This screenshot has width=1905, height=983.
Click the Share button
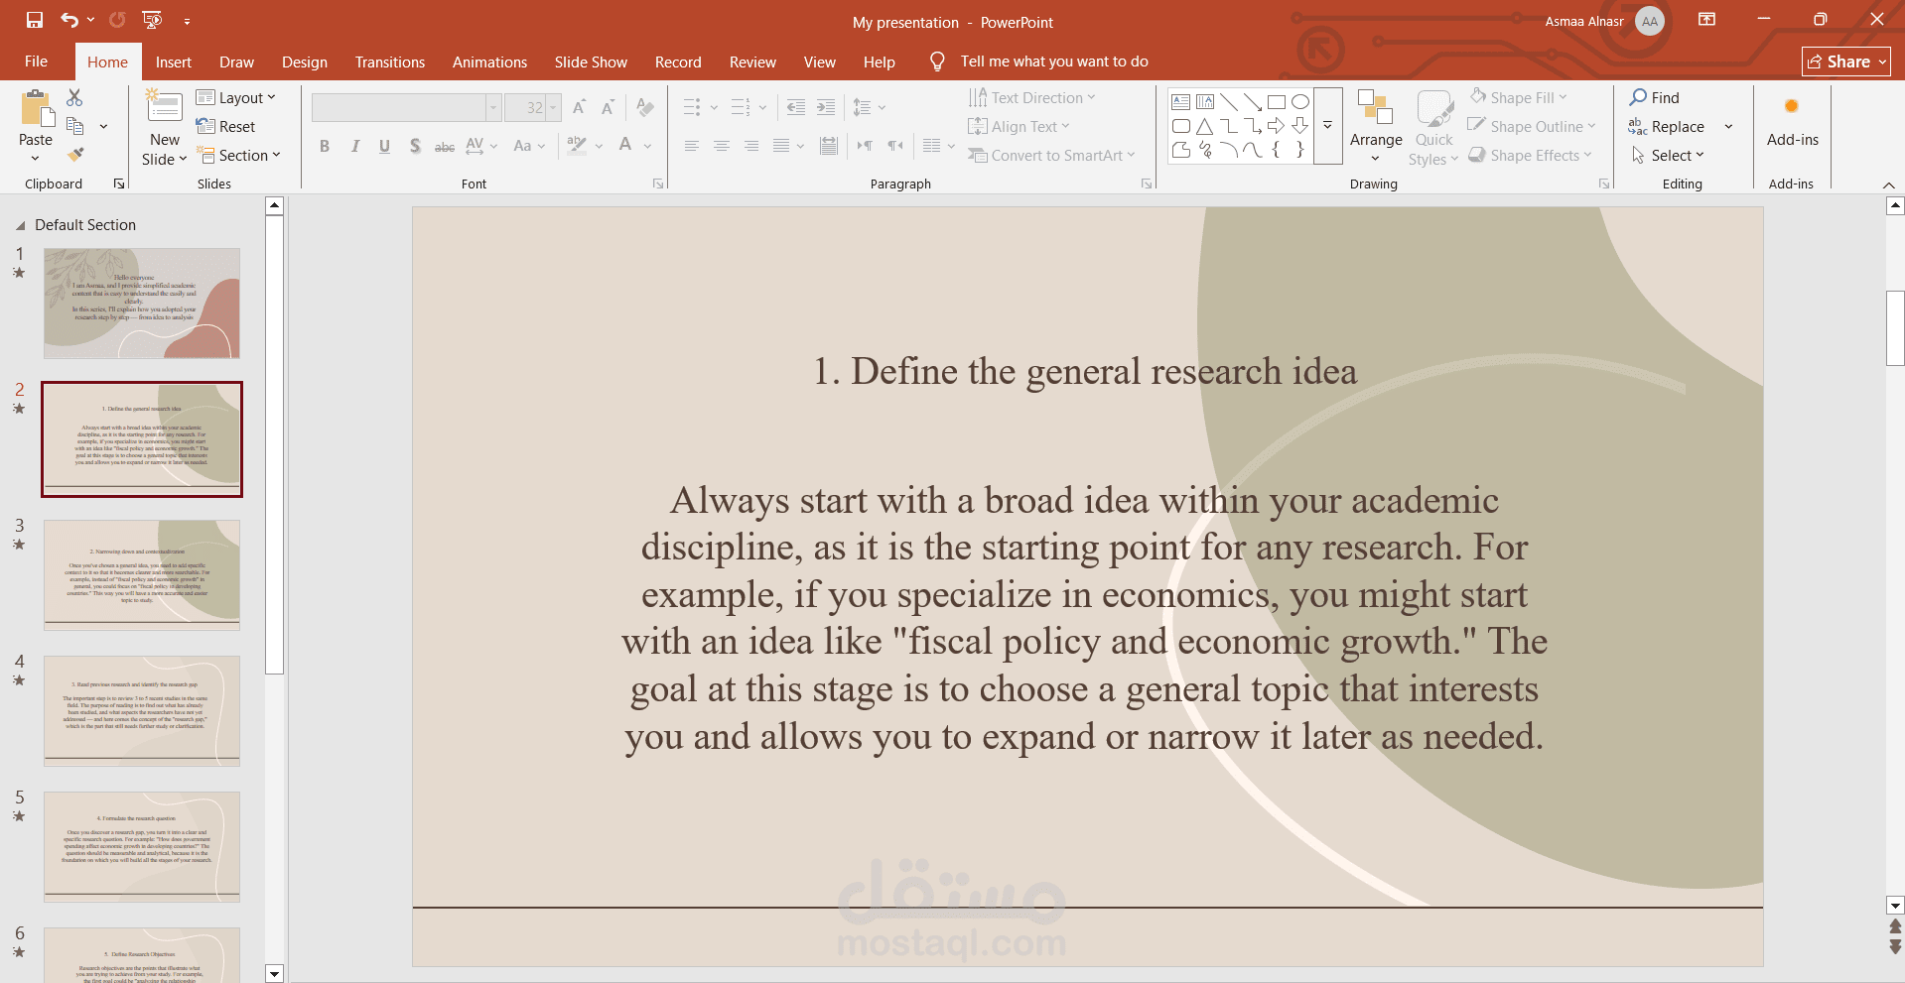[1845, 61]
